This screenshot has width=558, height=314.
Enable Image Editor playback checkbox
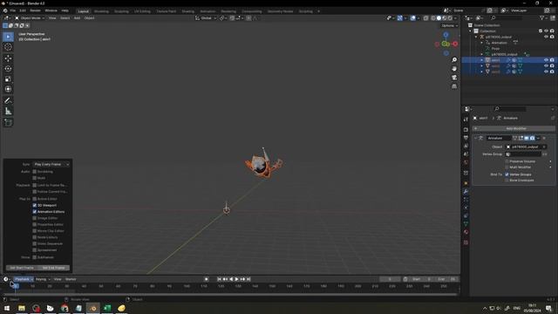pos(35,218)
